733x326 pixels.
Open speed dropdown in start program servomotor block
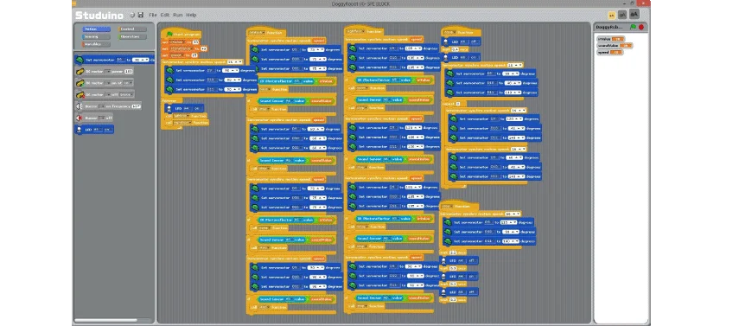pyautogui.click(x=233, y=61)
